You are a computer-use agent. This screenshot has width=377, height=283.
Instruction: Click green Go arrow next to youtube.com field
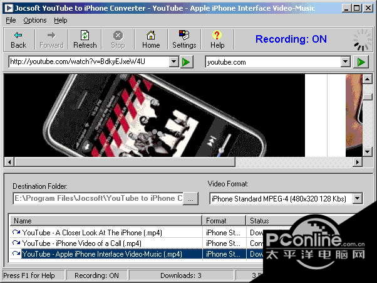tap(361, 62)
